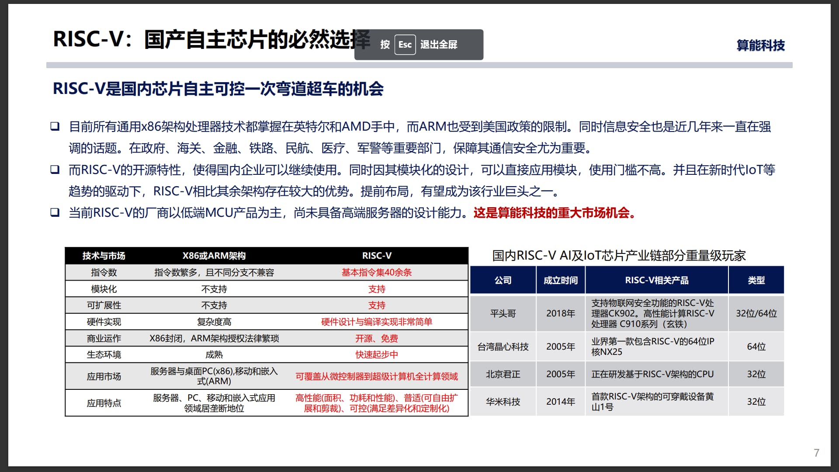Click the 类型 column header
The height and width of the screenshot is (472, 839).
coord(756,280)
